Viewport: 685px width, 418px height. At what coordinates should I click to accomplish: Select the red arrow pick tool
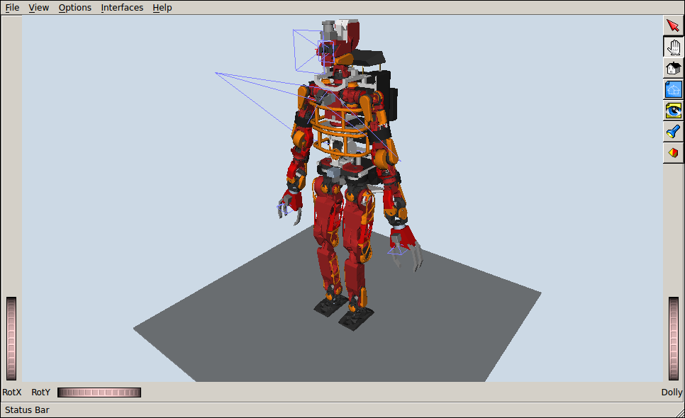point(673,26)
